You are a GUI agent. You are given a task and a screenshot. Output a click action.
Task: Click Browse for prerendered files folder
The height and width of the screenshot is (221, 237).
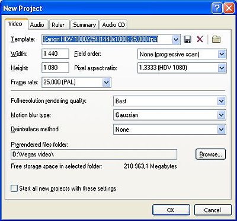tap(210, 154)
